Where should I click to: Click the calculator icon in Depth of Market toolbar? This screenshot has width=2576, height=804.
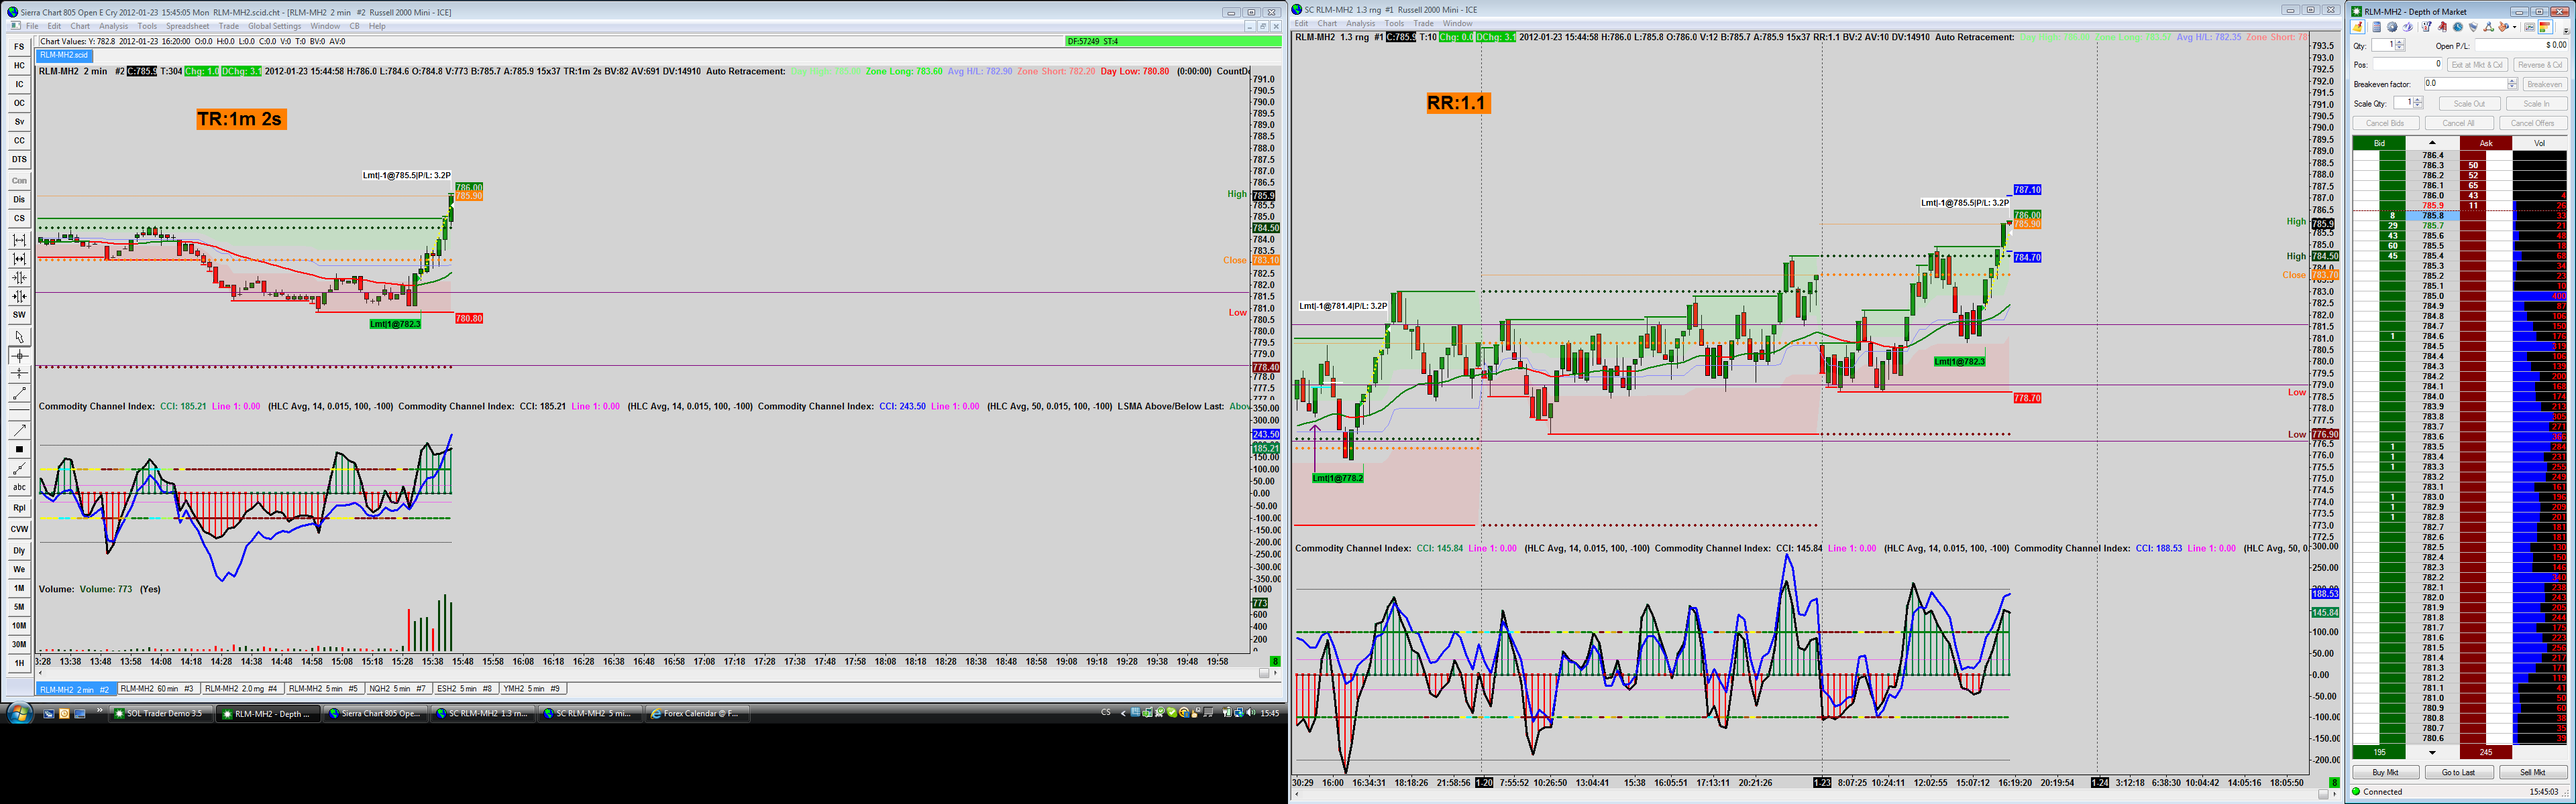point(2377,27)
